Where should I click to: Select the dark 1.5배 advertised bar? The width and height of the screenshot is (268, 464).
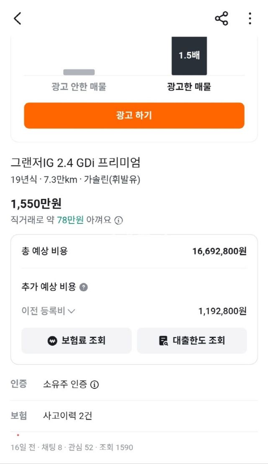click(x=189, y=56)
